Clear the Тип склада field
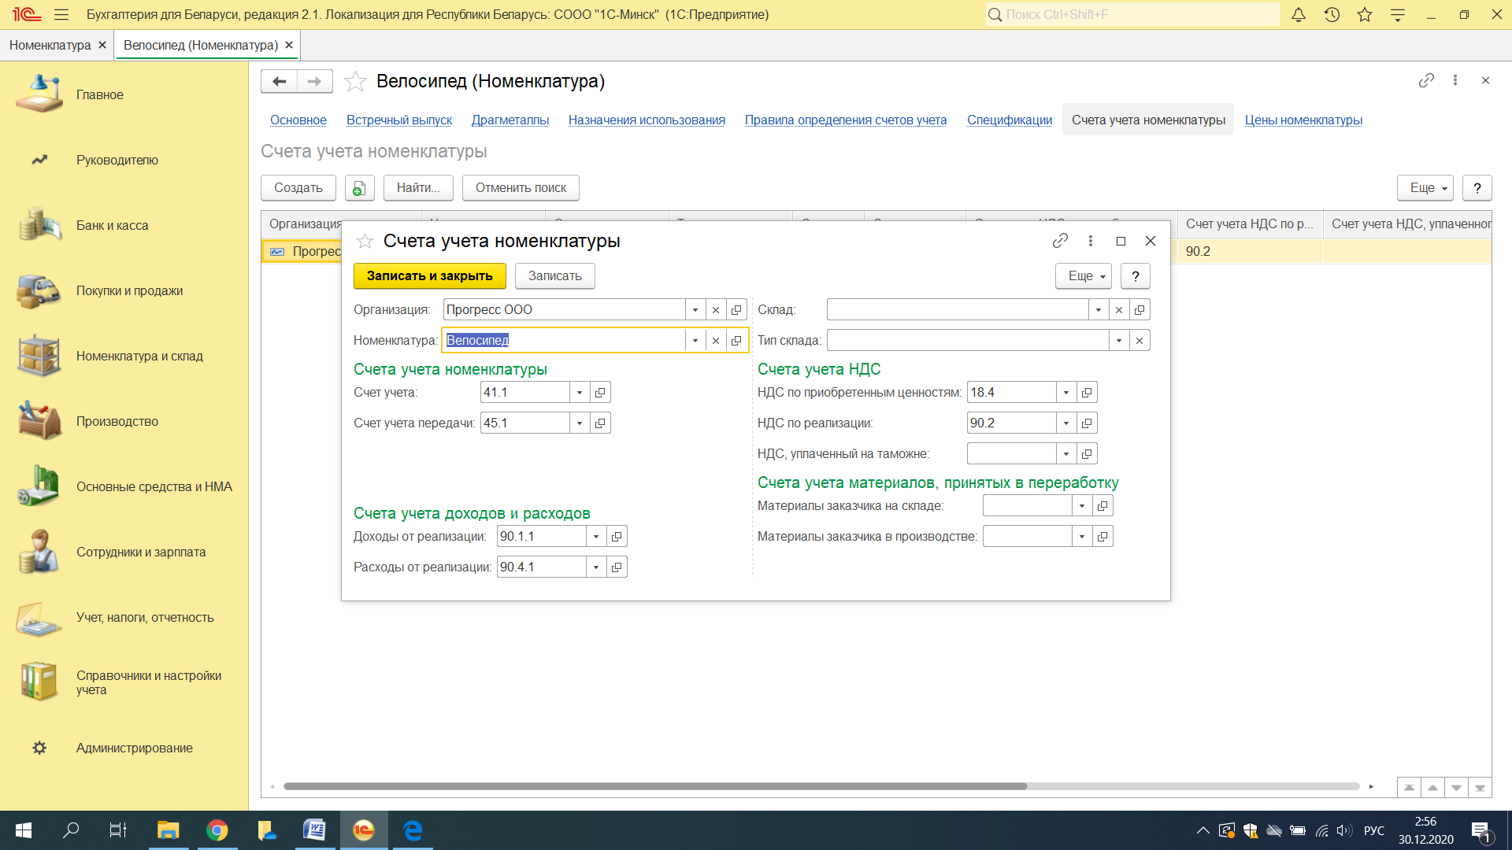The image size is (1512, 850). tap(1140, 340)
